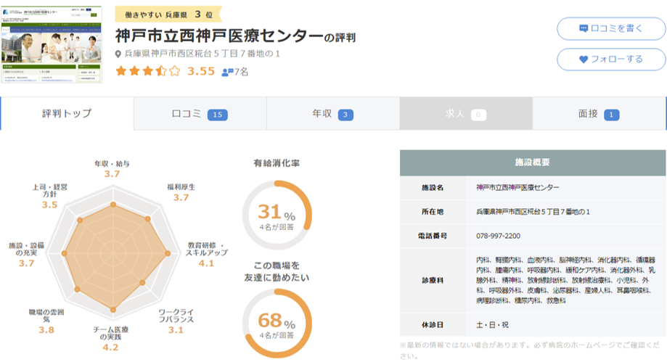Click the フォローする button
The image size is (667, 362).
click(x=611, y=59)
